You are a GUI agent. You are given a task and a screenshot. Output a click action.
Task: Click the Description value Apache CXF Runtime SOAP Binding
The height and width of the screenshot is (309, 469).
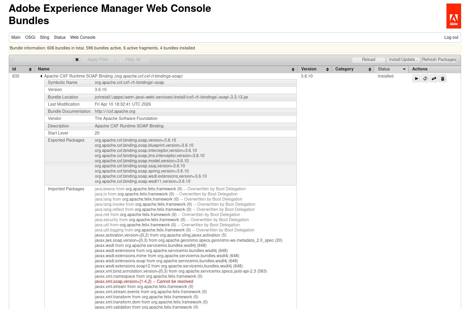(x=129, y=126)
